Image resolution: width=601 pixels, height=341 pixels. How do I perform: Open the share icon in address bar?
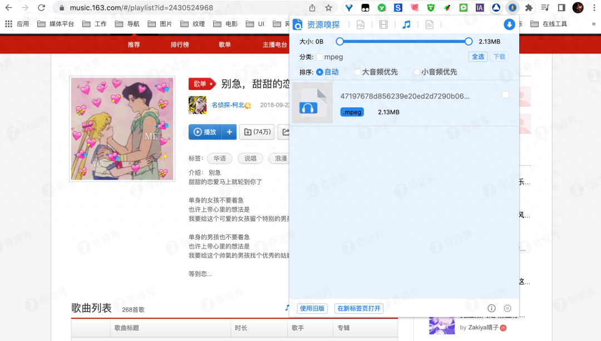312,8
